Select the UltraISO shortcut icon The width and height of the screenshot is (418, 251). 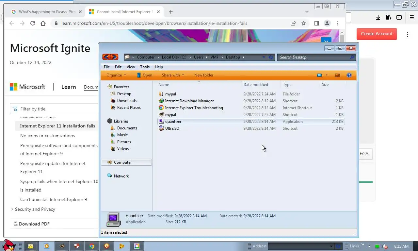161,128
